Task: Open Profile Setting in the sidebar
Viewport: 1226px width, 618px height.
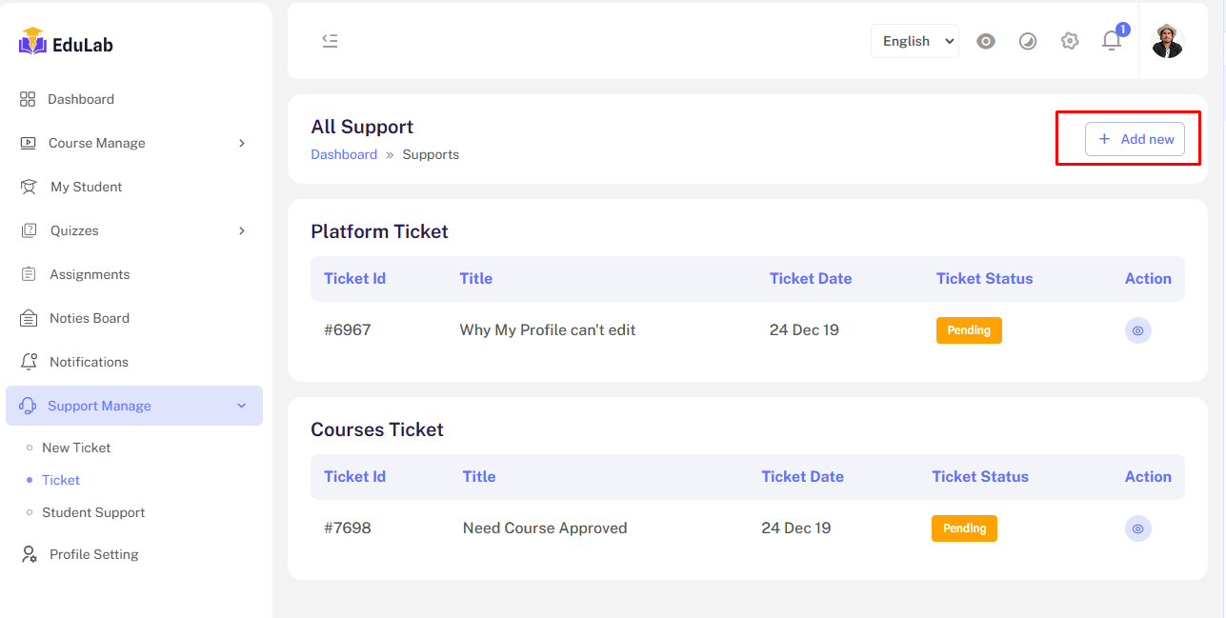Action: point(93,554)
